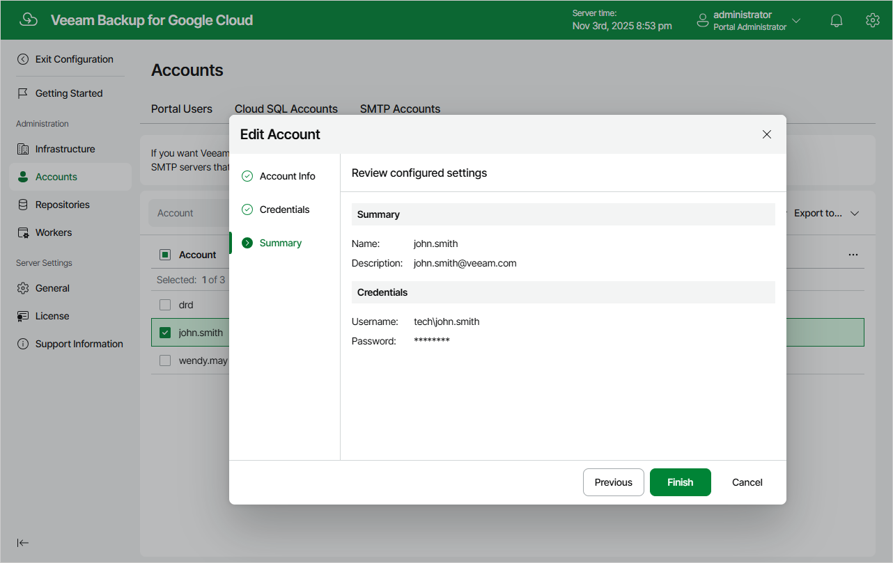Click the Finish button
The image size is (893, 563).
[x=681, y=482]
